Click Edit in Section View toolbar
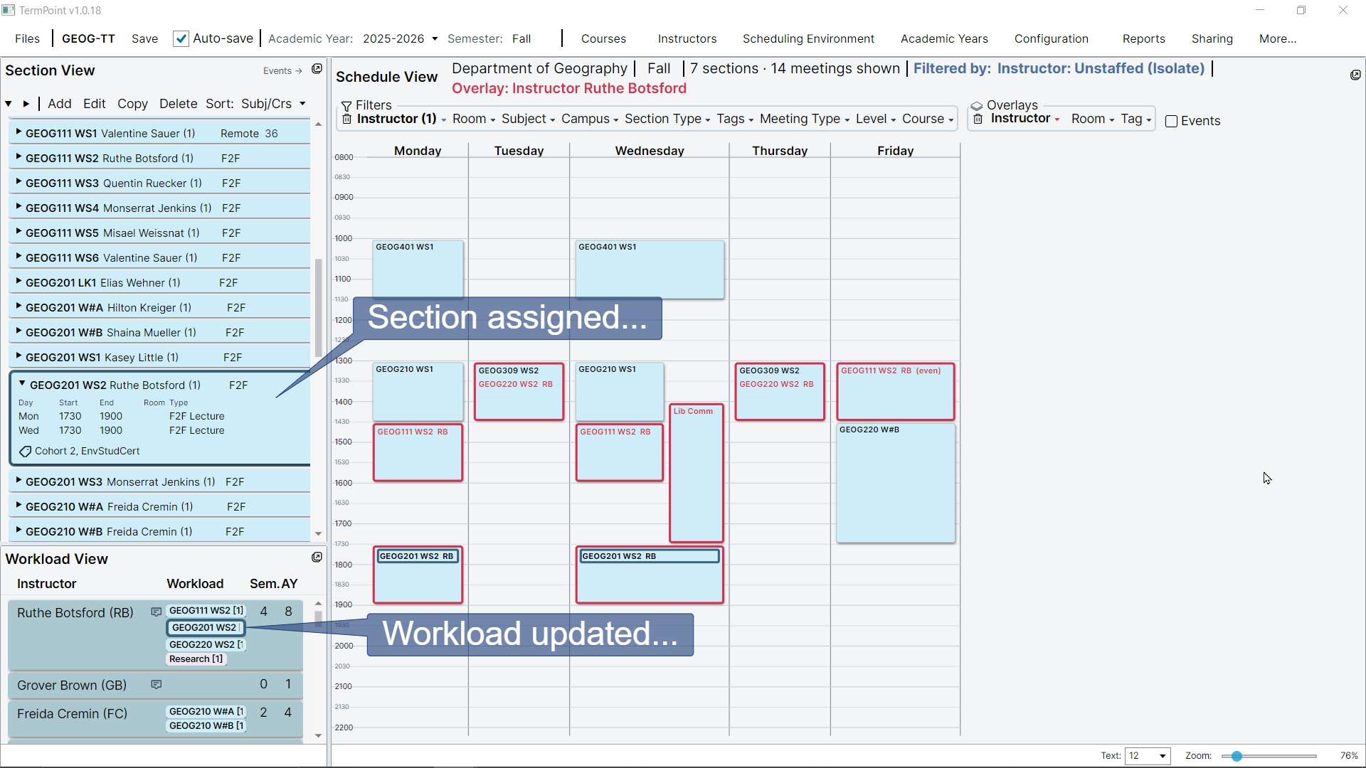 [x=95, y=104]
